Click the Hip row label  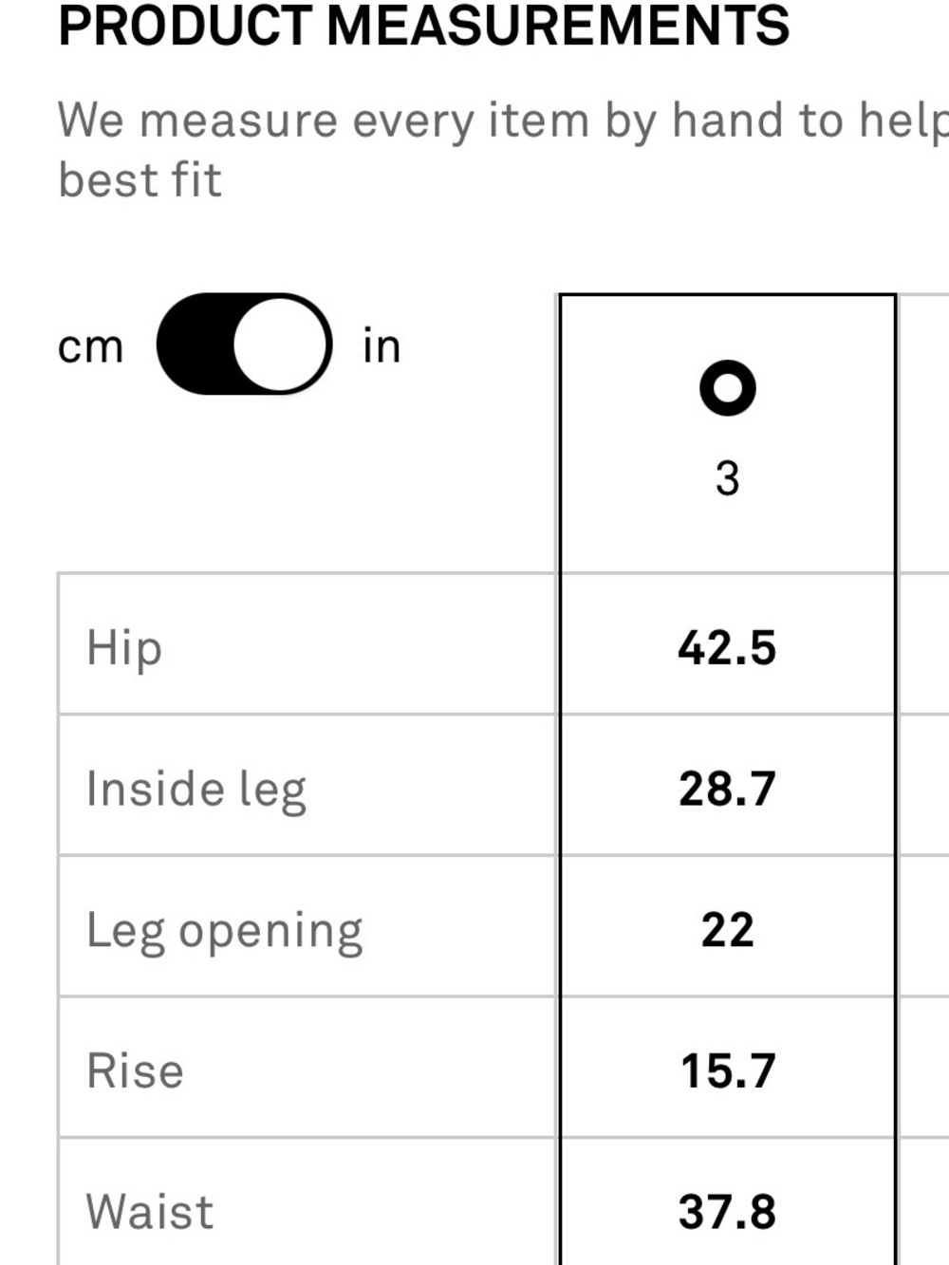[x=124, y=648]
